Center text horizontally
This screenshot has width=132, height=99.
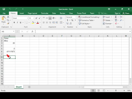click(x=47, y=23)
